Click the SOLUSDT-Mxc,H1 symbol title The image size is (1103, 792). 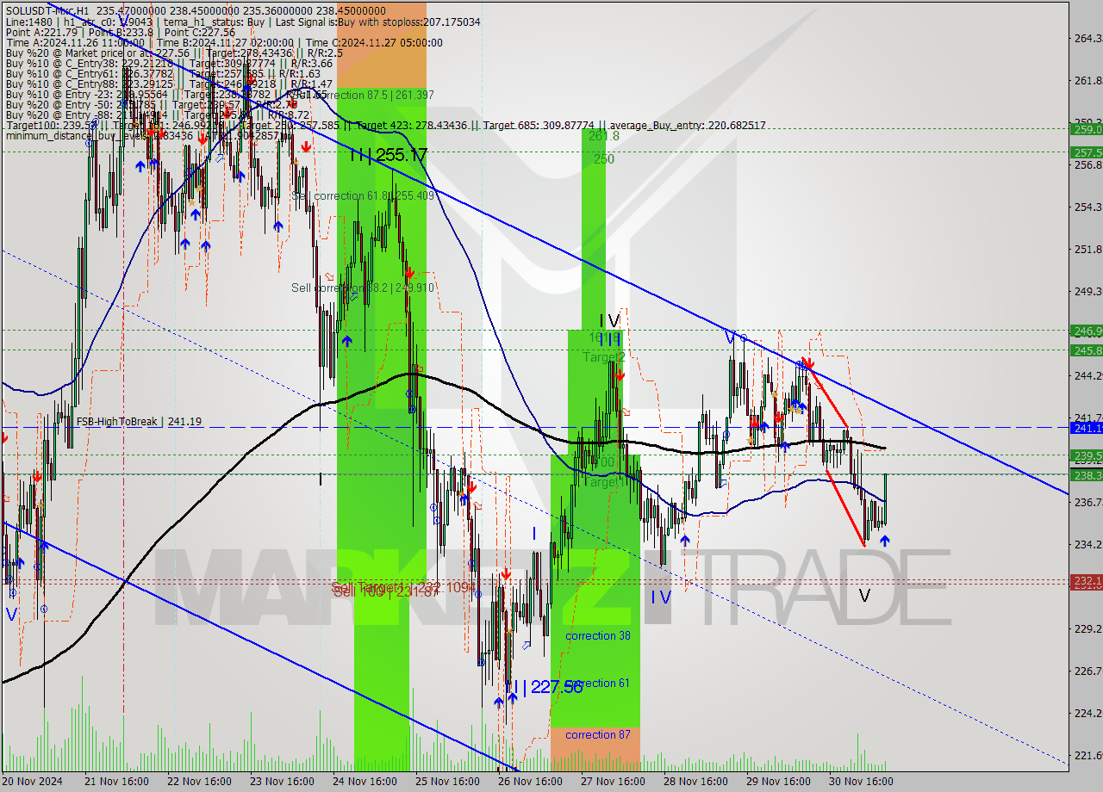(x=46, y=11)
